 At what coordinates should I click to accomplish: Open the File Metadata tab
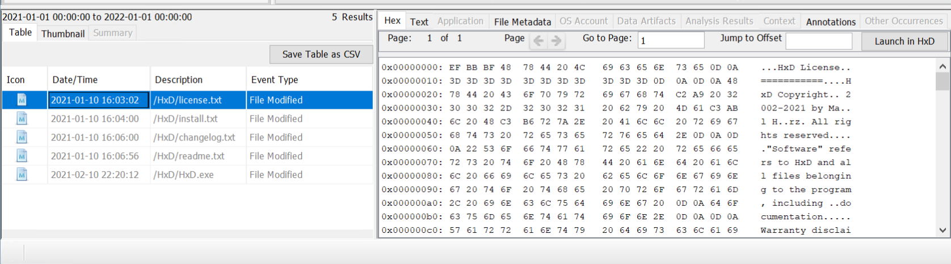tap(522, 22)
